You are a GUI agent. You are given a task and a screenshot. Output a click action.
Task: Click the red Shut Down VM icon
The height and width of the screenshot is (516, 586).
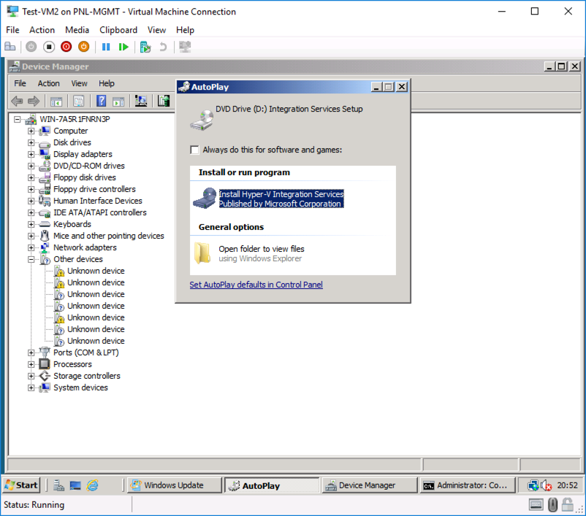(66, 47)
